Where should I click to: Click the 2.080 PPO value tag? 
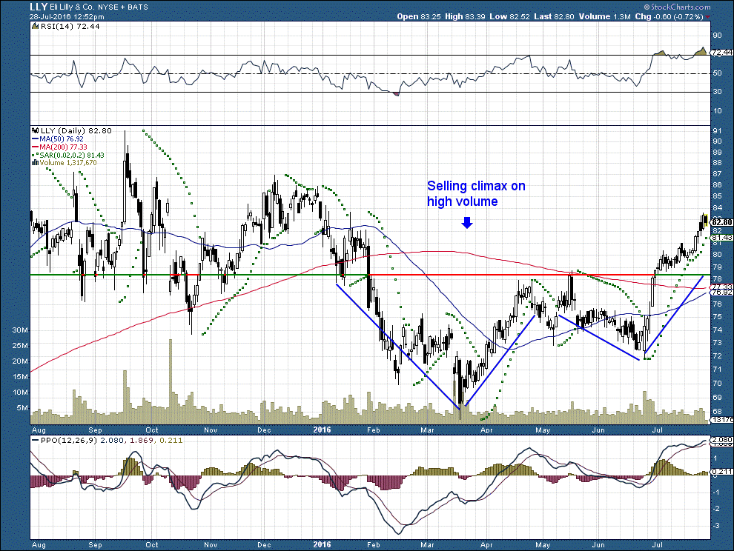point(722,440)
